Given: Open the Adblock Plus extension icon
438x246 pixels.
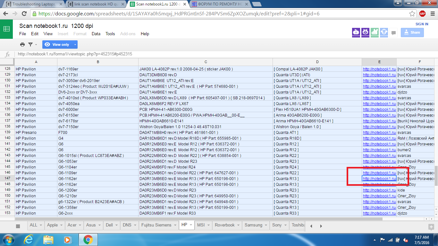Looking at the screenshot, I should coord(422,14).
